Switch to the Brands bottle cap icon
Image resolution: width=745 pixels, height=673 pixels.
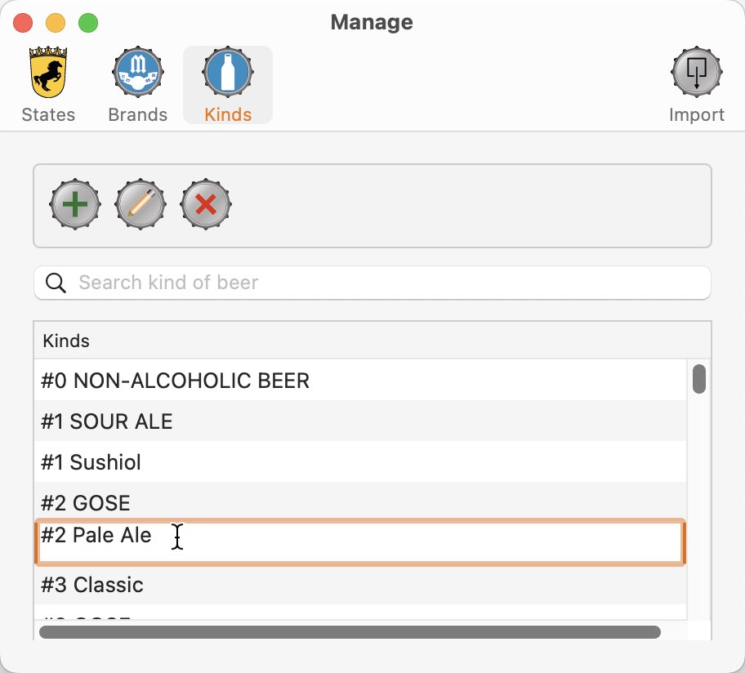(x=138, y=72)
